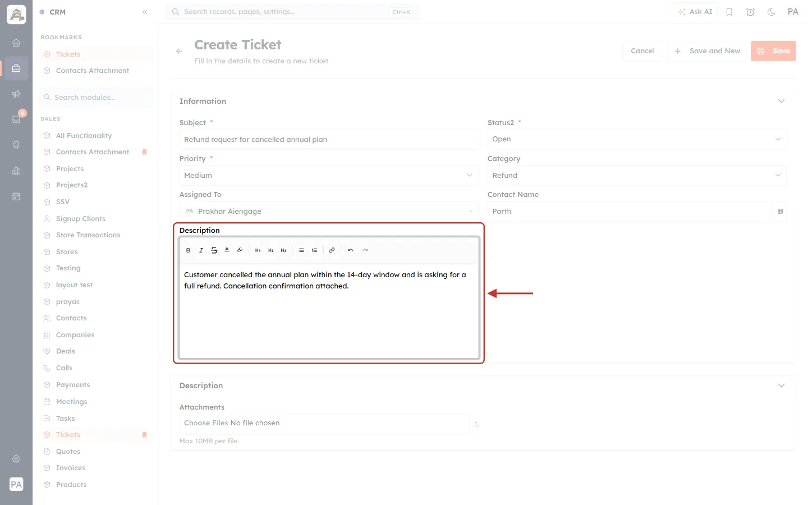Open the Category dropdown showing Refund

637,176
